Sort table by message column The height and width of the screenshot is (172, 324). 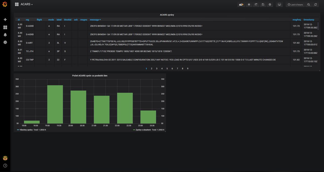tap(95, 20)
